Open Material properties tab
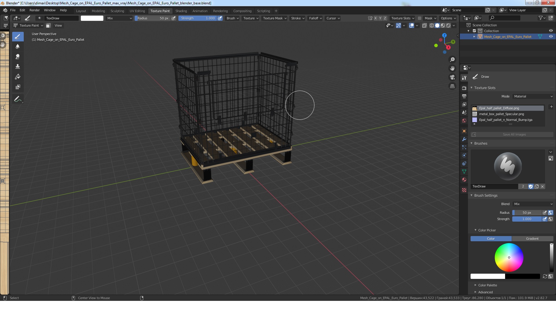Viewport: 556px width, 335px height. pyautogui.click(x=464, y=180)
